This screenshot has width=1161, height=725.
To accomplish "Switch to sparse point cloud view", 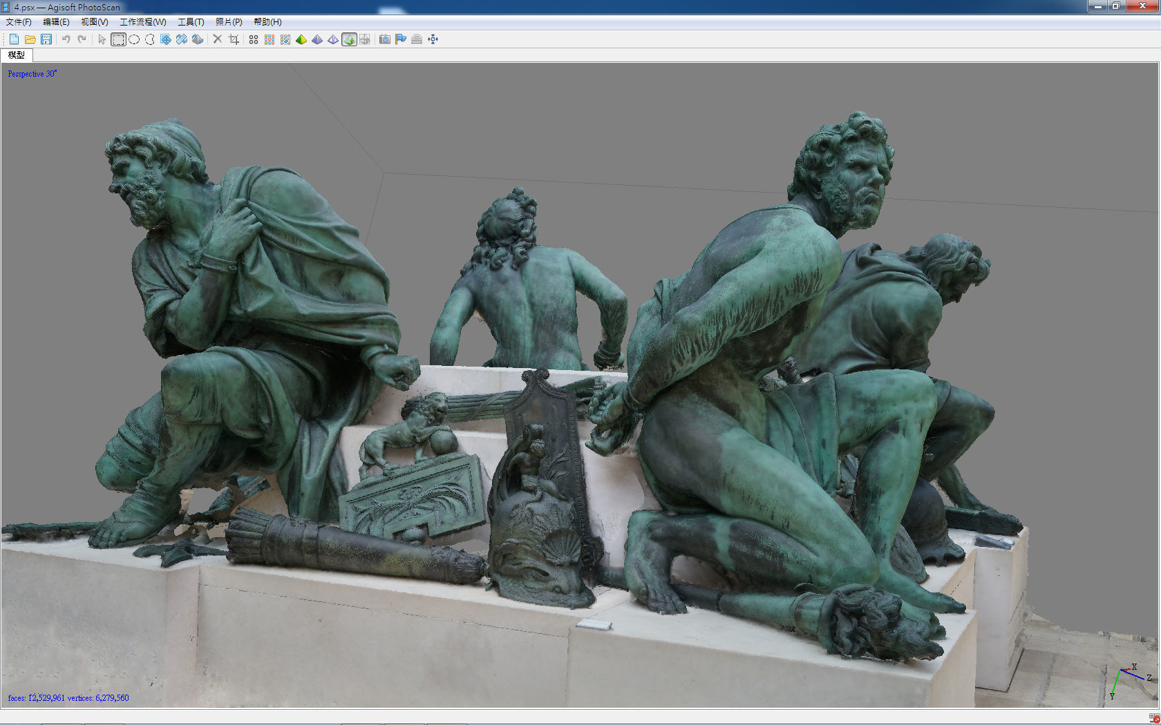I will (254, 39).
